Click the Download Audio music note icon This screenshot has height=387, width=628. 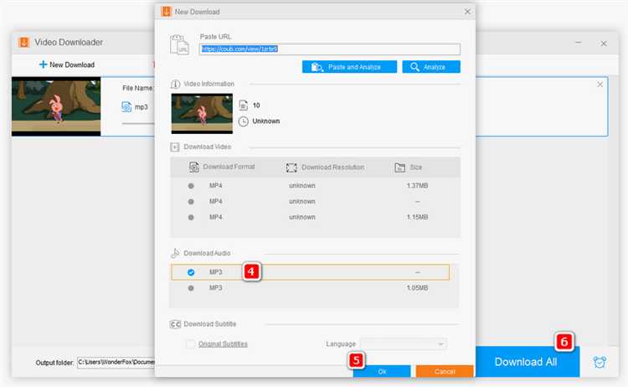point(175,253)
